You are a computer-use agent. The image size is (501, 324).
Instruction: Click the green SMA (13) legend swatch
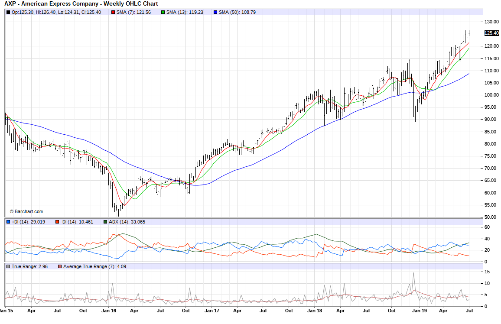click(163, 12)
